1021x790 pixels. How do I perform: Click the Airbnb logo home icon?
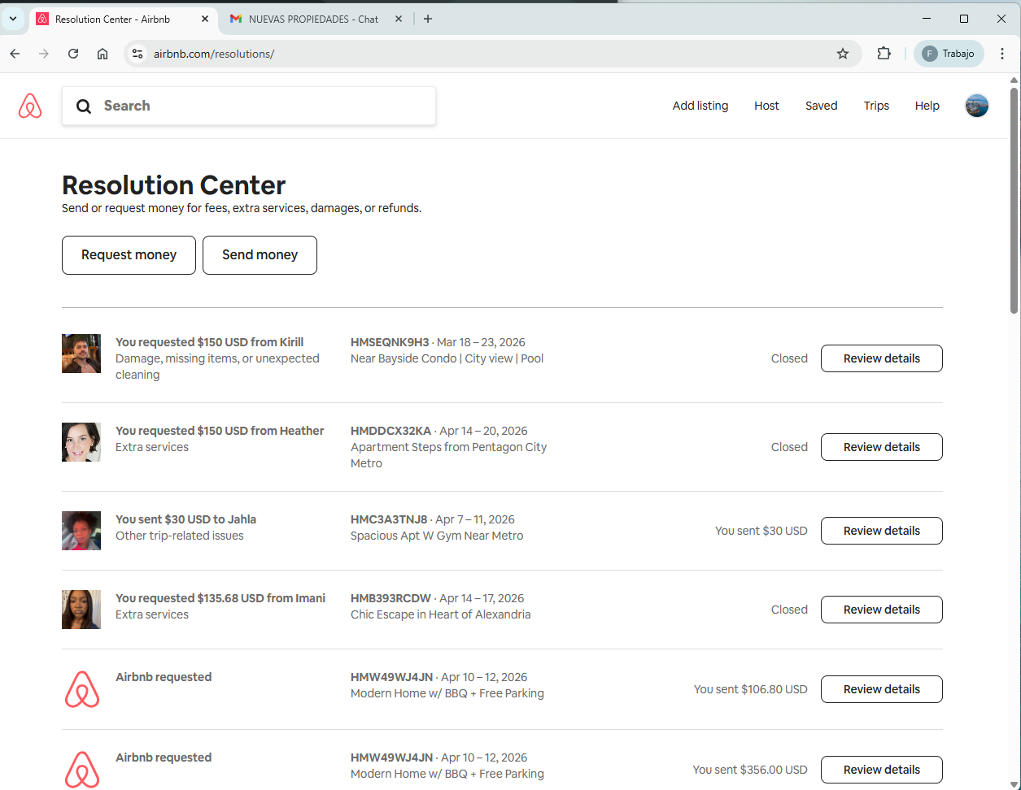(30, 106)
